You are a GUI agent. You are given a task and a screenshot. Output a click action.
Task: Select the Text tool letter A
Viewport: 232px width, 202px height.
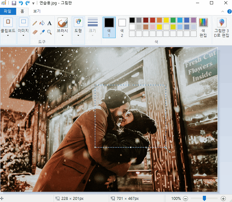click(50, 23)
